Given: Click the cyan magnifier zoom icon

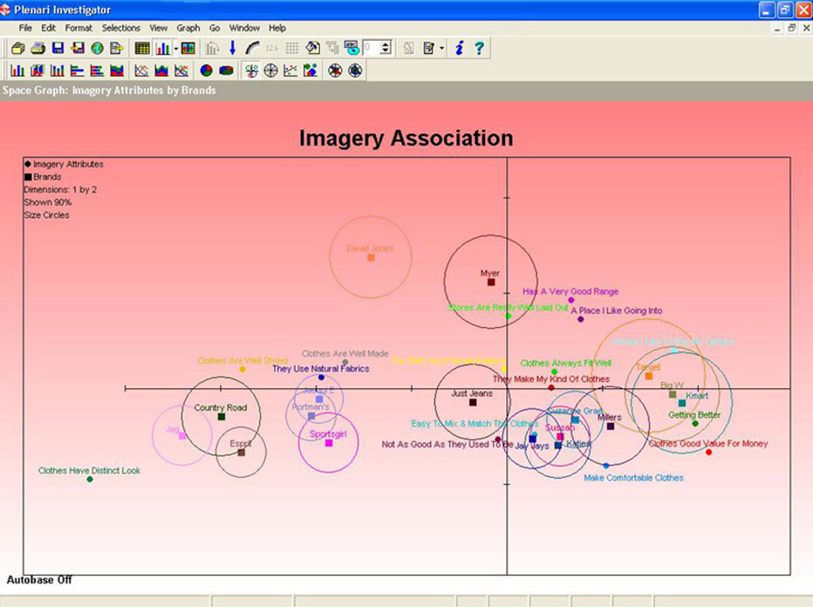Looking at the screenshot, I should coord(352,48).
